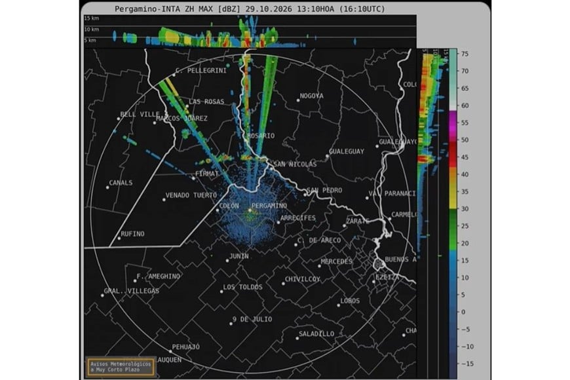Click the 75 dBZ value on the color scale

point(465,54)
